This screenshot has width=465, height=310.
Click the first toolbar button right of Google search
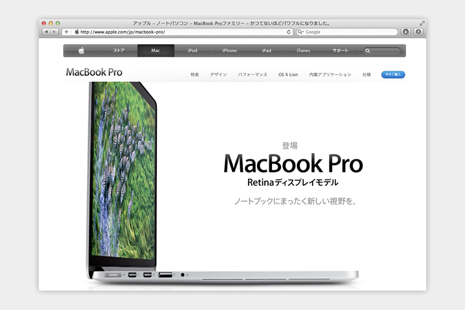[x=406, y=32]
